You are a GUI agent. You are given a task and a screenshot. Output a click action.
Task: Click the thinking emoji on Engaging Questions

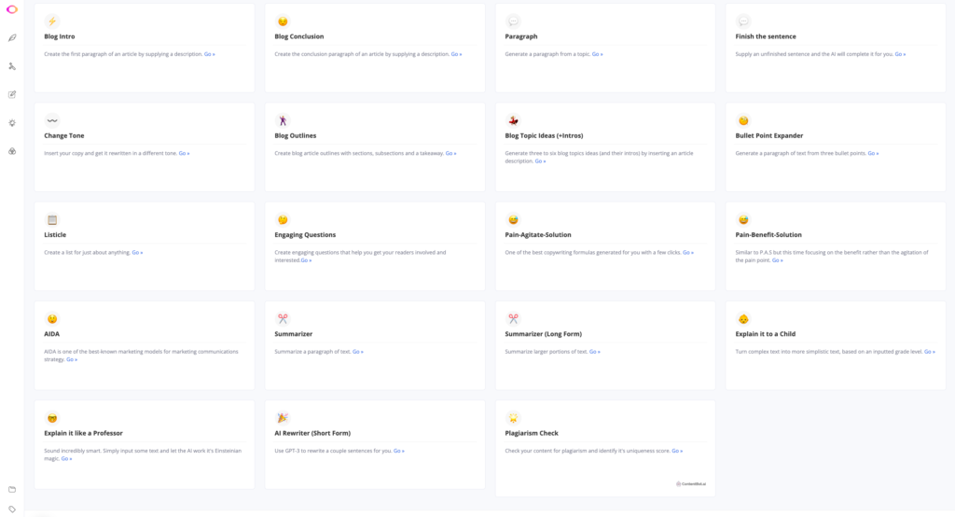coord(283,219)
